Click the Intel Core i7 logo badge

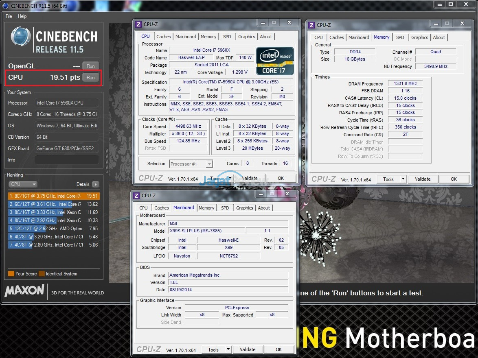click(x=275, y=61)
